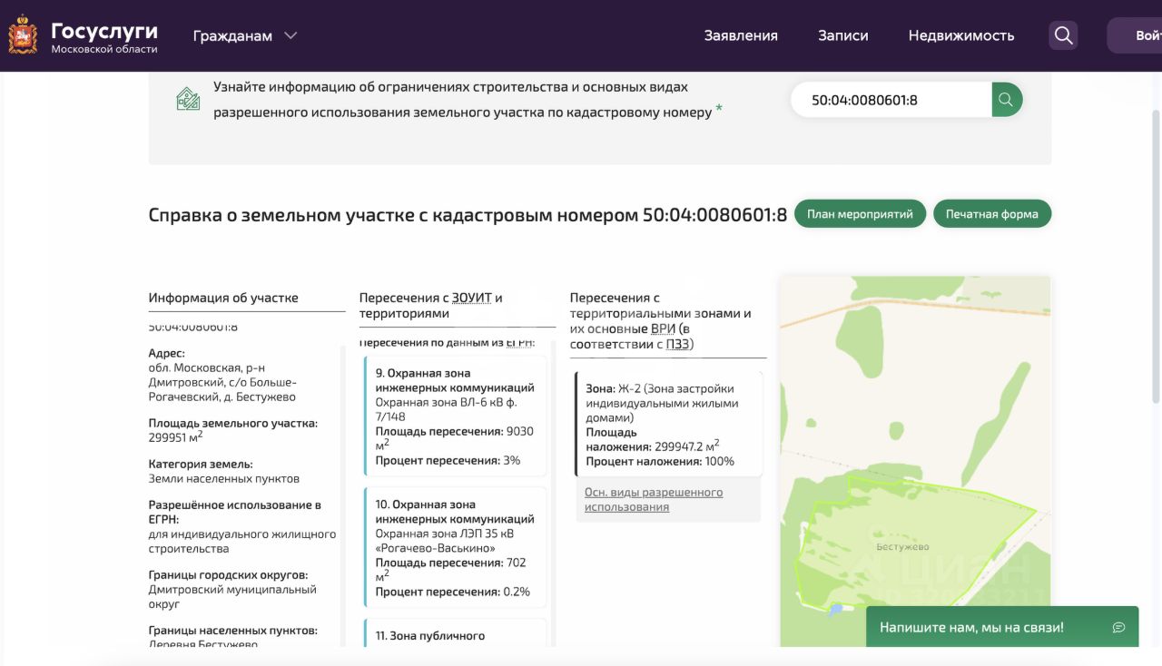Go to the Записи section

[842, 35]
